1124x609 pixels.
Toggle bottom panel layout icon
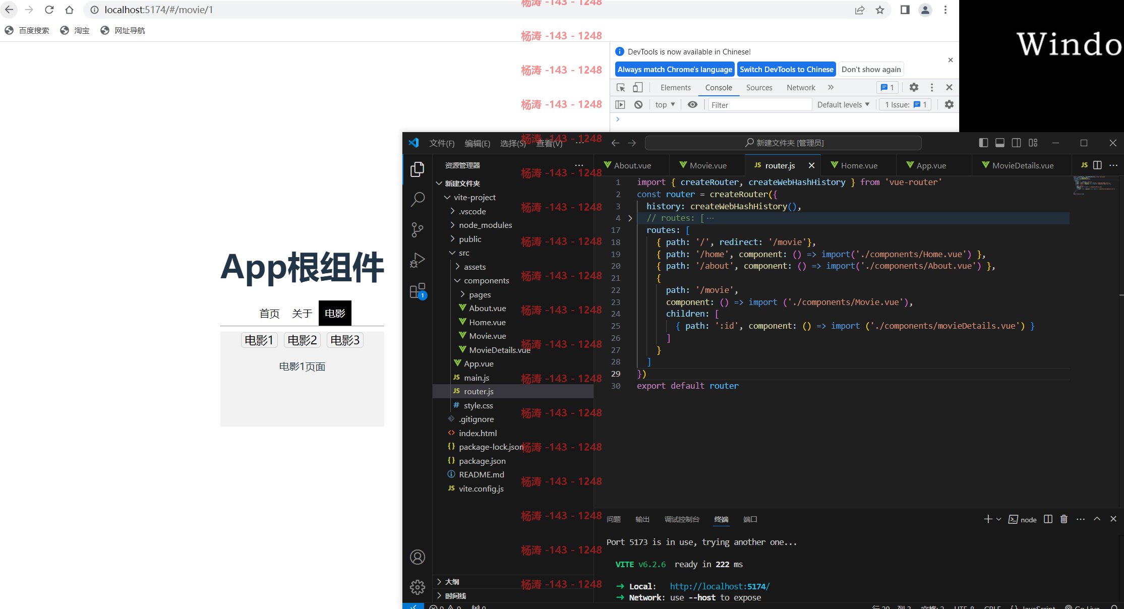point(1000,143)
